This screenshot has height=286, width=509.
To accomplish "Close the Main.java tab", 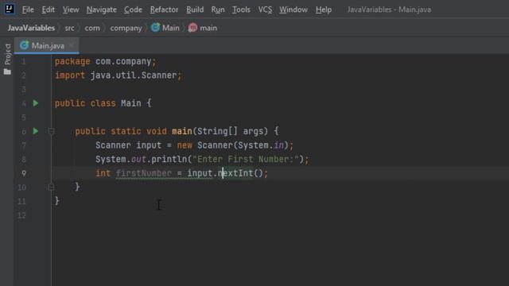I will point(72,45).
